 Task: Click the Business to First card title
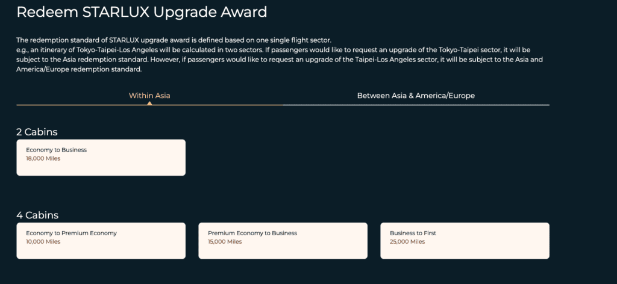coord(413,233)
